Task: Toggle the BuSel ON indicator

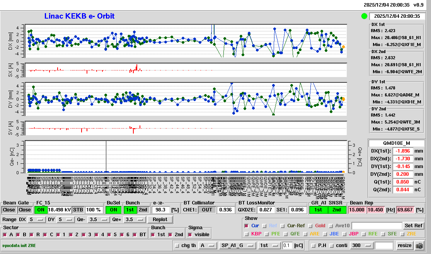Action: (x=114, y=209)
